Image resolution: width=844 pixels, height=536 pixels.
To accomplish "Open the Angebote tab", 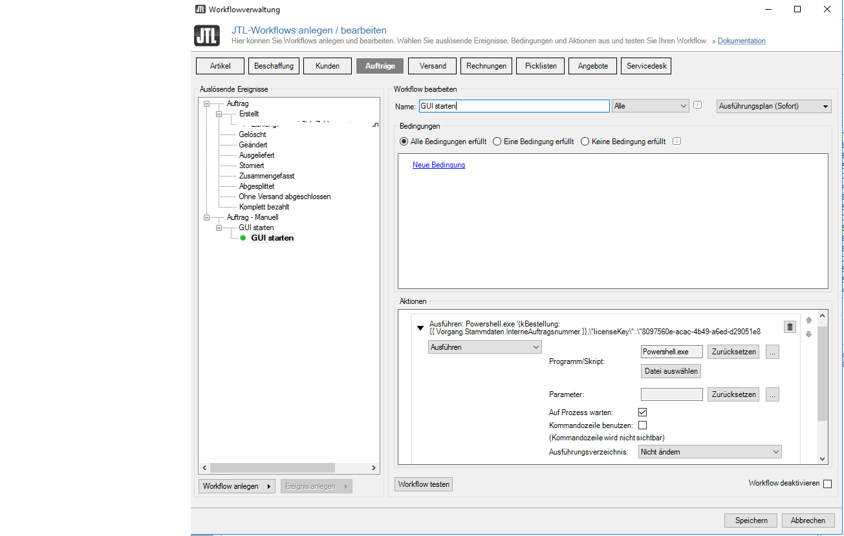I will pyautogui.click(x=593, y=66).
